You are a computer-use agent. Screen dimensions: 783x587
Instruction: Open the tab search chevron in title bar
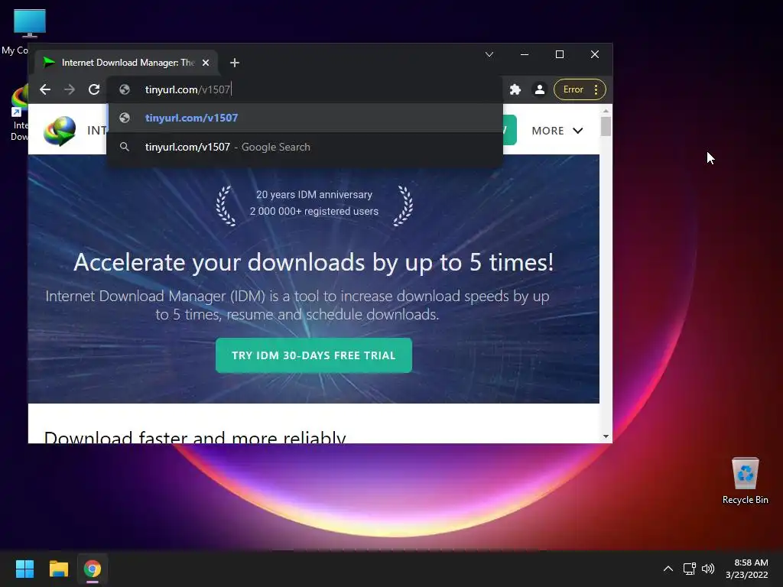(x=489, y=54)
